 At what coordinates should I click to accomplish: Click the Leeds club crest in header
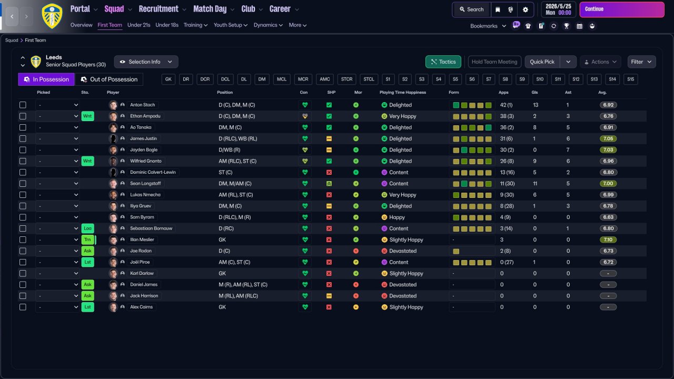coord(52,16)
